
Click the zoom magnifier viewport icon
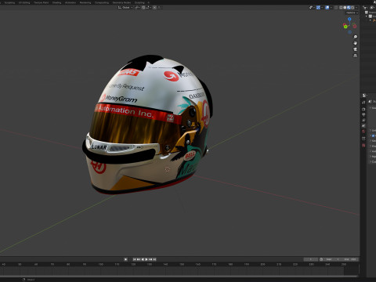[355, 37]
